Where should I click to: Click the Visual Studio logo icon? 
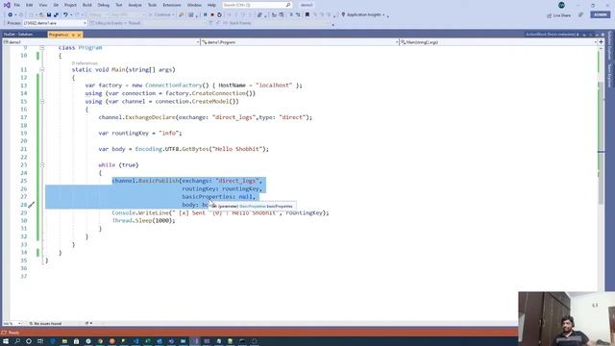click(x=7, y=5)
